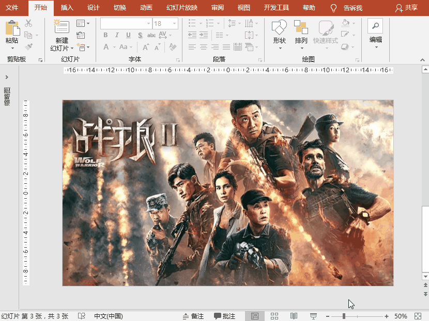Collapse the ribbon with the up chevron
The width and height of the screenshot is (429, 321).
(422, 60)
